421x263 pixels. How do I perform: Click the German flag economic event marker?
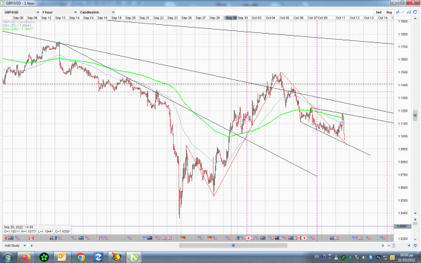tap(183, 238)
